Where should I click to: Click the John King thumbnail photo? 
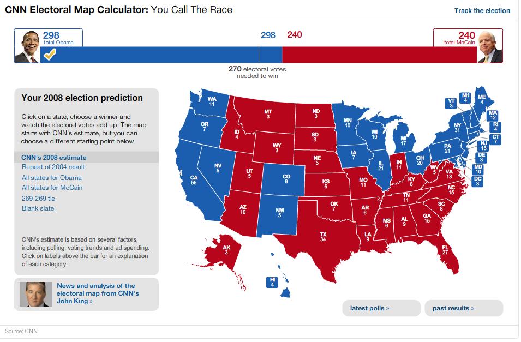[36, 295]
